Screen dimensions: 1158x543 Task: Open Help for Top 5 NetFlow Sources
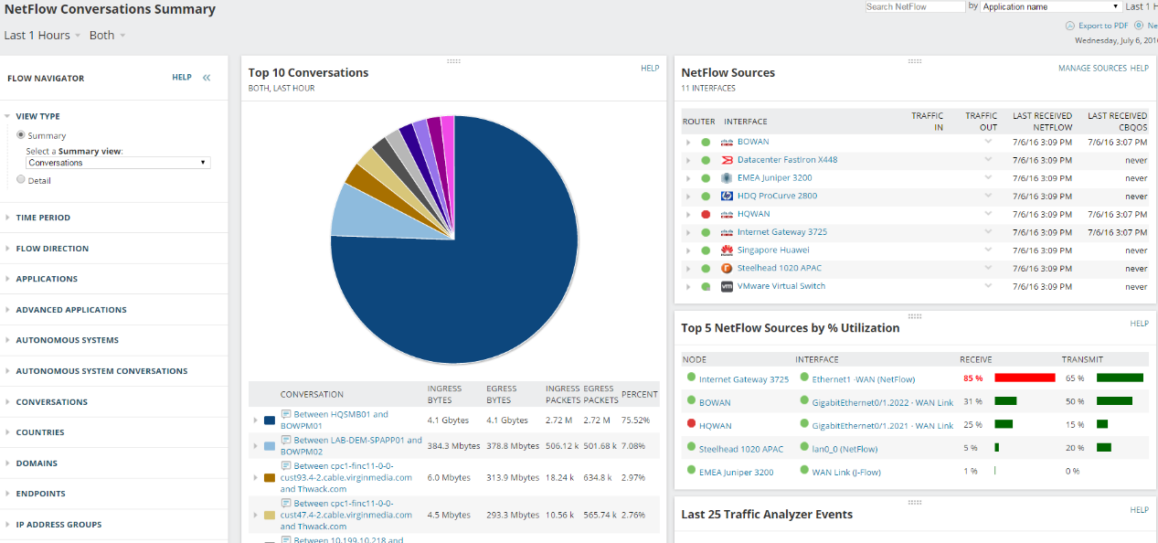coord(1139,324)
